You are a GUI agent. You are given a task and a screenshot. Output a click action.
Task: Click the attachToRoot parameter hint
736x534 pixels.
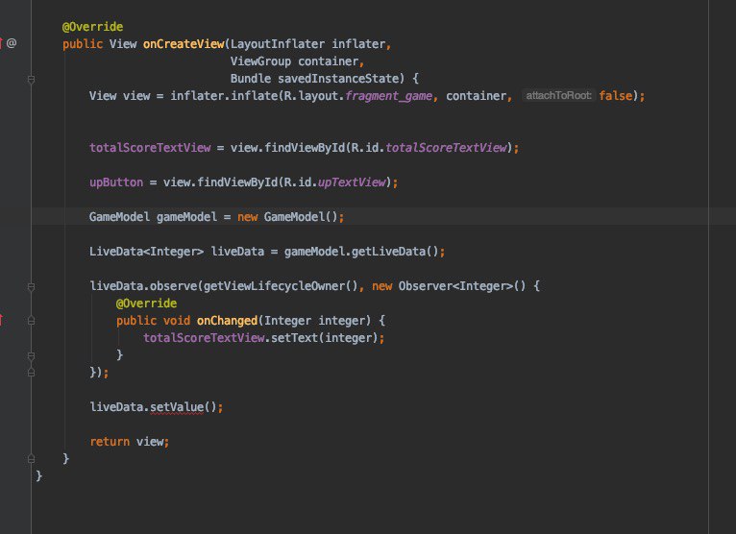(x=558, y=96)
